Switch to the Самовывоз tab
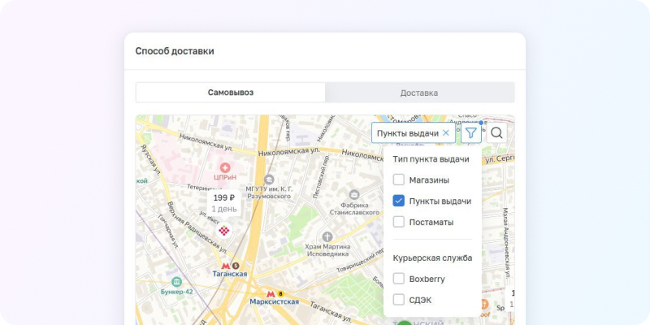Screen dimensions: 650x325 click(x=231, y=93)
